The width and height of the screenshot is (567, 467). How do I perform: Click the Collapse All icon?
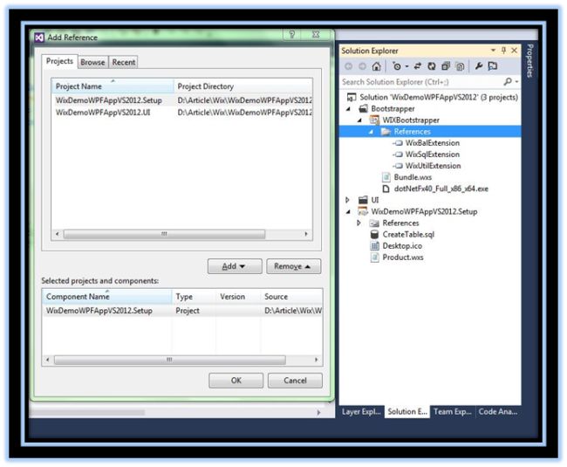[446, 66]
